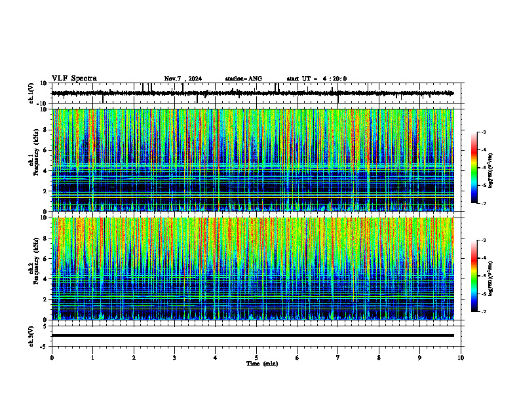Image resolution: width=519 pixels, height=401 pixels.
Task: Click time axis tick label '9'
Action: [x=419, y=358]
